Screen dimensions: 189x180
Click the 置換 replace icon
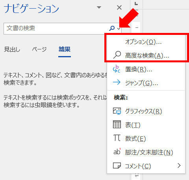pyautogui.click(x=117, y=69)
